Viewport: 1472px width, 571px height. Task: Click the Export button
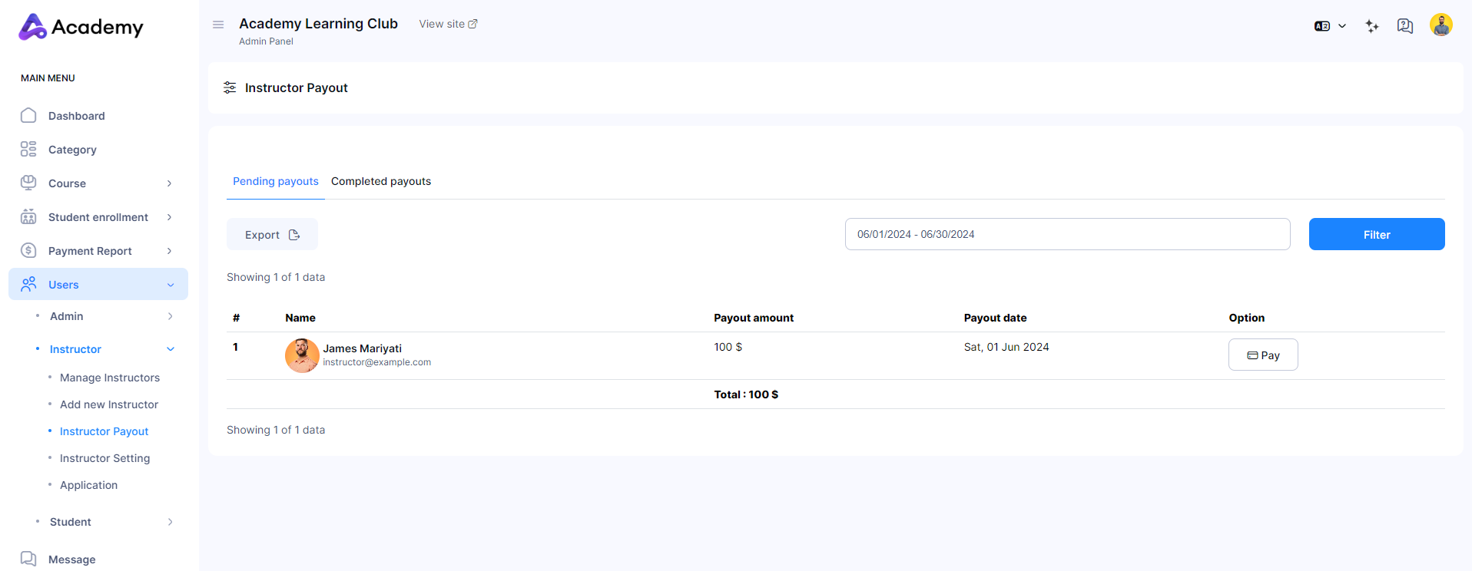click(272, 235)
